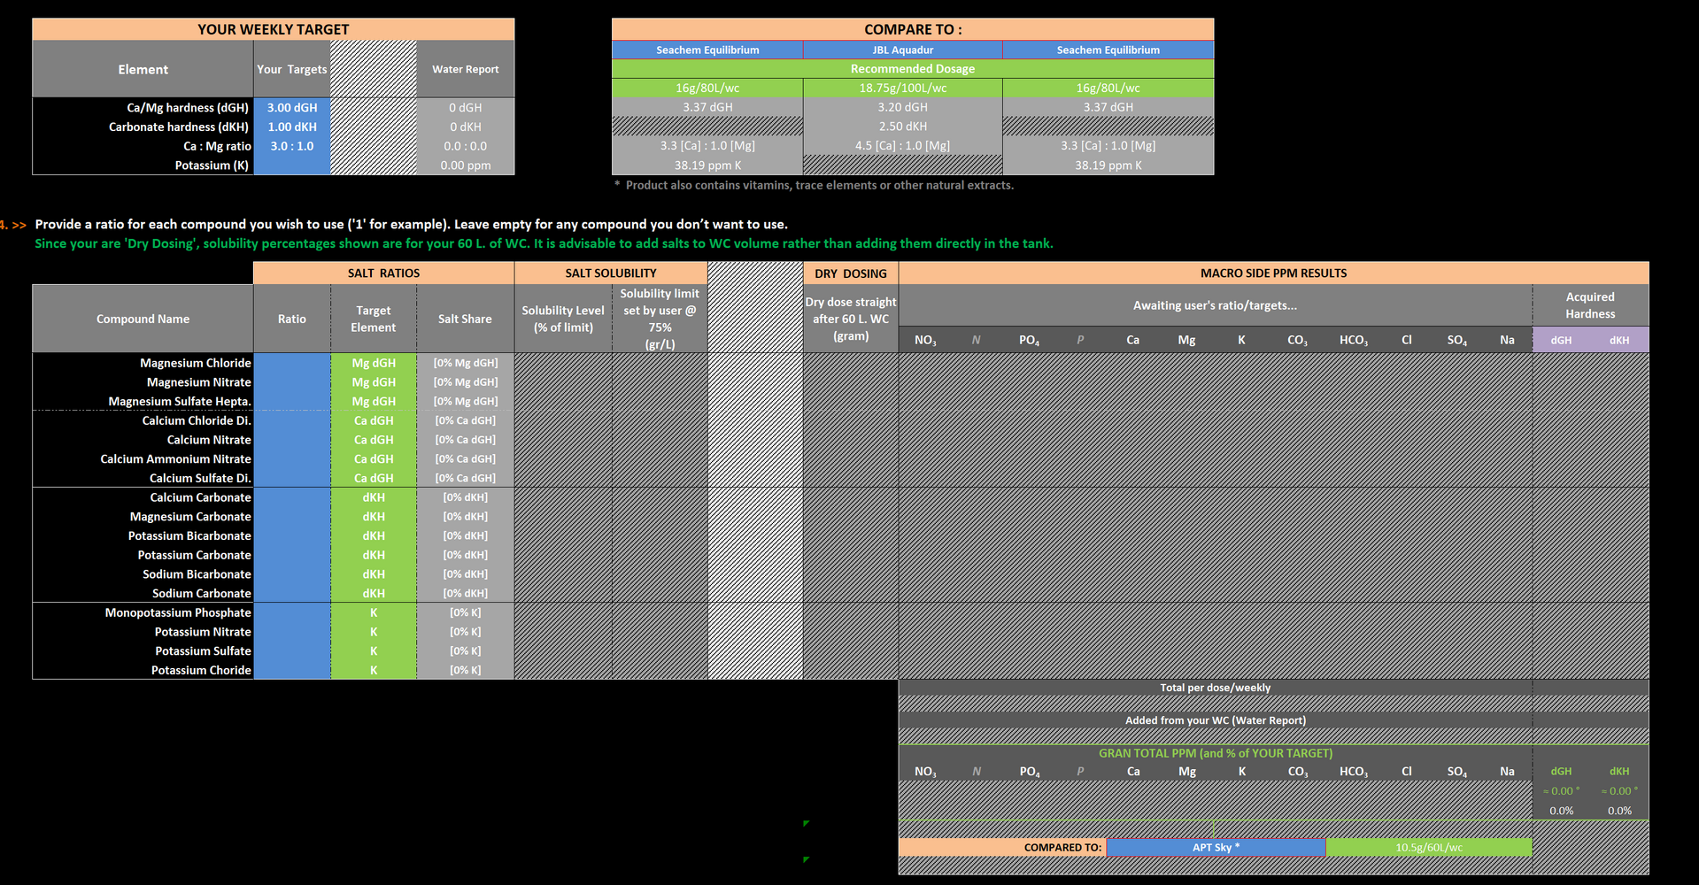
Task: Click the Acquired Hardness column header
Action: pyautogui.click(x=1590, y=305)
